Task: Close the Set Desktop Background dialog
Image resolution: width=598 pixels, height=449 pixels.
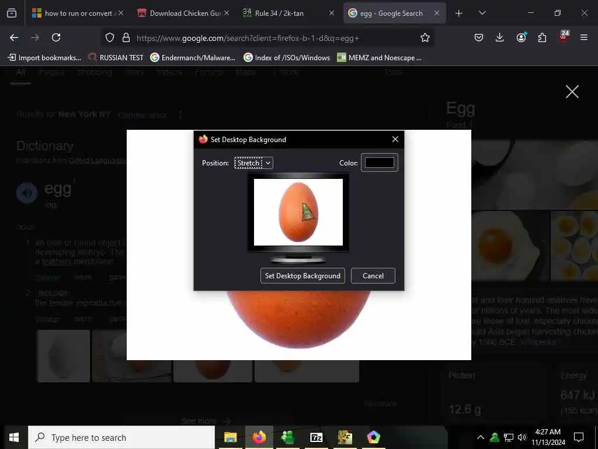Action: click(395, 139)
